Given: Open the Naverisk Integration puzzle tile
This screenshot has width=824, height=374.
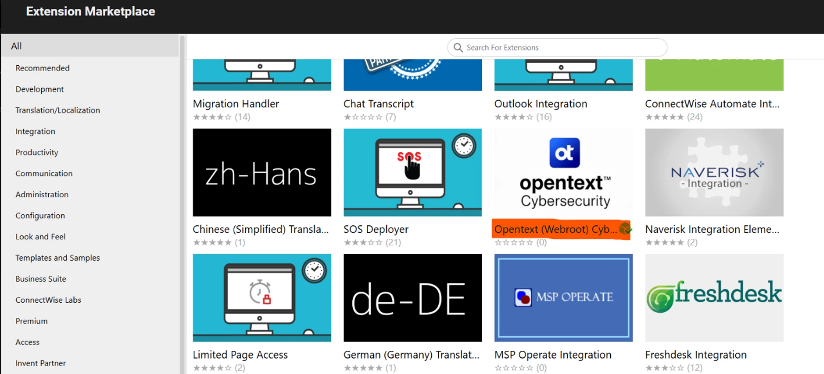Looking at the screenshot, I should (x=714, y=172).
